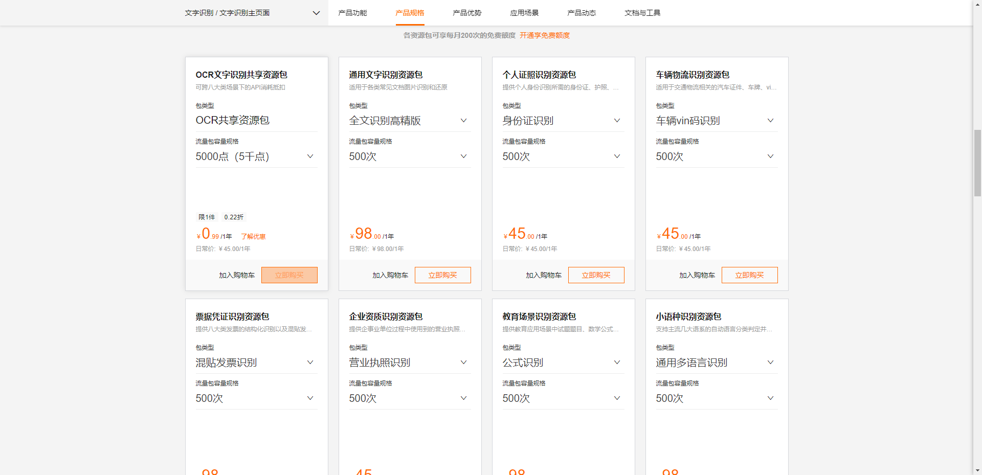Viewport: 982px width, 475px height.
Task: Click the OCR文字识别共享资源包 title
Action: pos(241,75)
